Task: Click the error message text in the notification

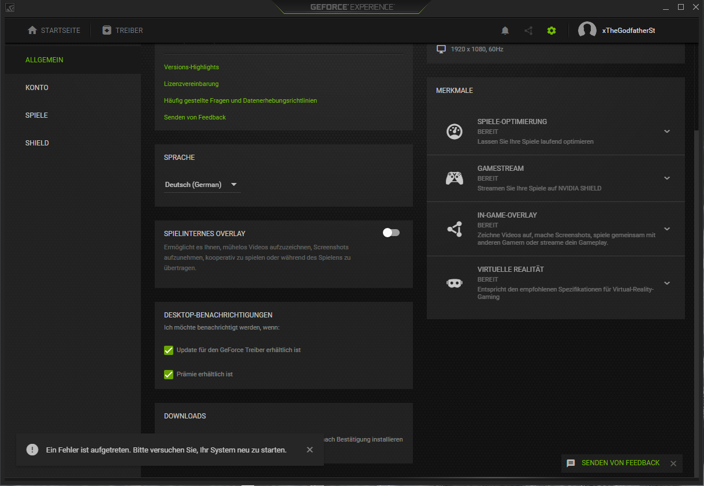Action: pyautogui.click(x=166, y=450)
